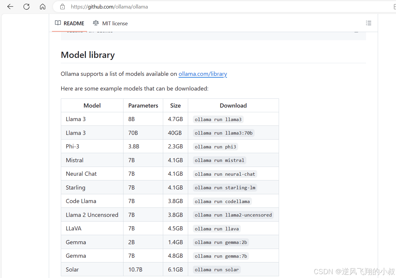Switch to the README tab
396x278 pixels.
70,23
